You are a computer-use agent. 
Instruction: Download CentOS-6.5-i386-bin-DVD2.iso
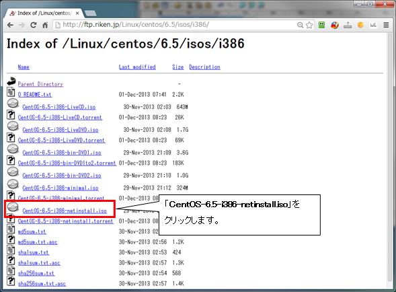(x=62, y=175)
